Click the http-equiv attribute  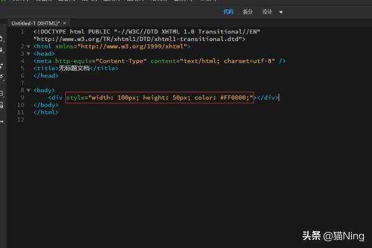[x=74, y=61]
